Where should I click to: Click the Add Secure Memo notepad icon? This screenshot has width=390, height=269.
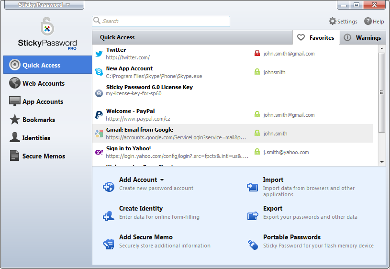(109, 244)
